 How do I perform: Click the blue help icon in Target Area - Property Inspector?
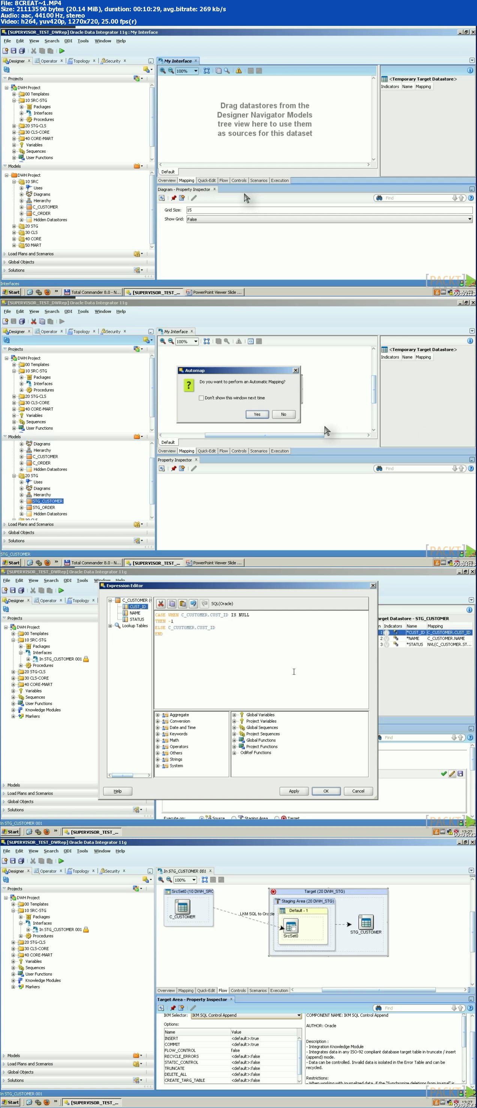pyautogui.click(x=470, y=1008)
